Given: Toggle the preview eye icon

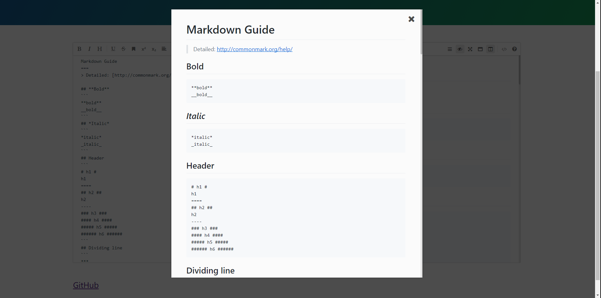Looking at the screenshot, I should point(460,49).
